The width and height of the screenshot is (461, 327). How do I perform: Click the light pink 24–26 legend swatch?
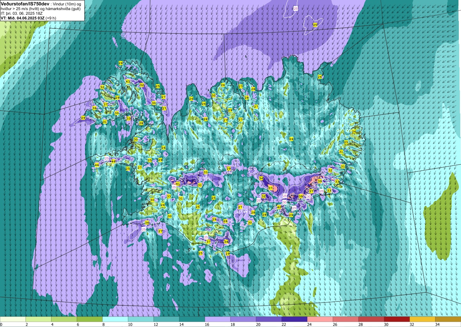pos(320,319)
